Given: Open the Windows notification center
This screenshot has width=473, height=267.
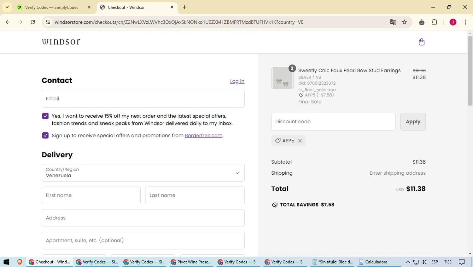Looking at the screenshot, I should click(462, 262).
